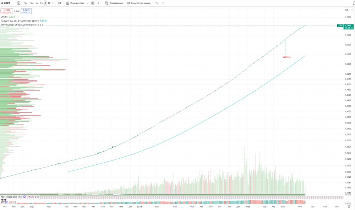Viewport: 355px width, 210px height.
Task: Open the Индикаторы menu
Action: tap(75, 3)
